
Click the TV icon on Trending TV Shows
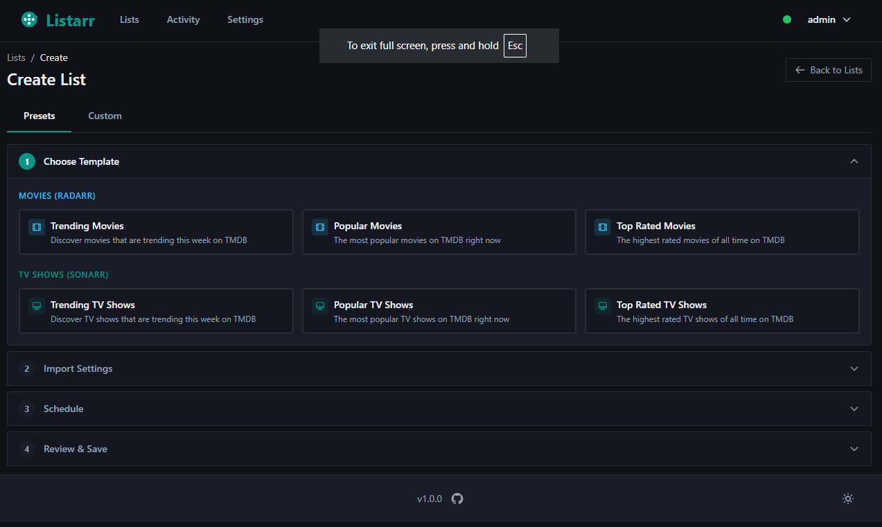37,305
